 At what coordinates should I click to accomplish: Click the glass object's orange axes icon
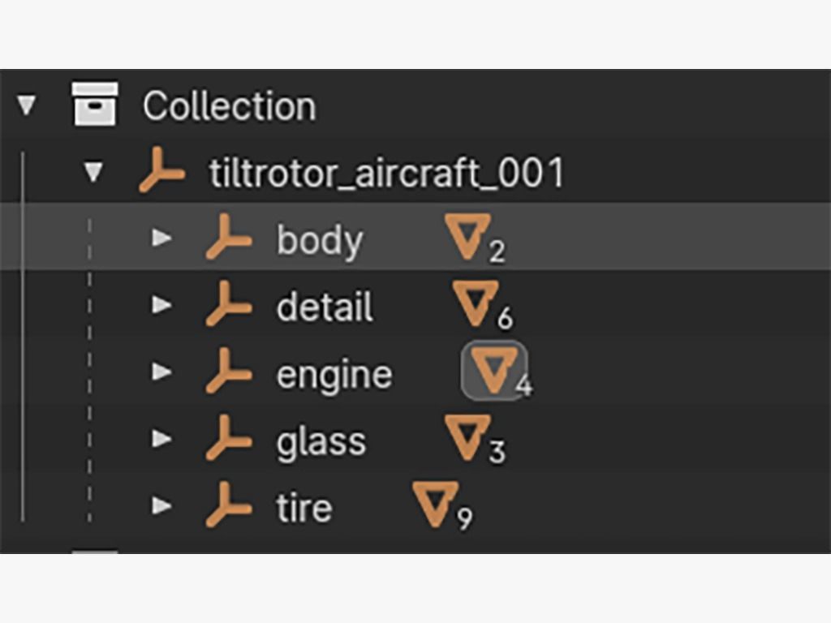[229, 440]
